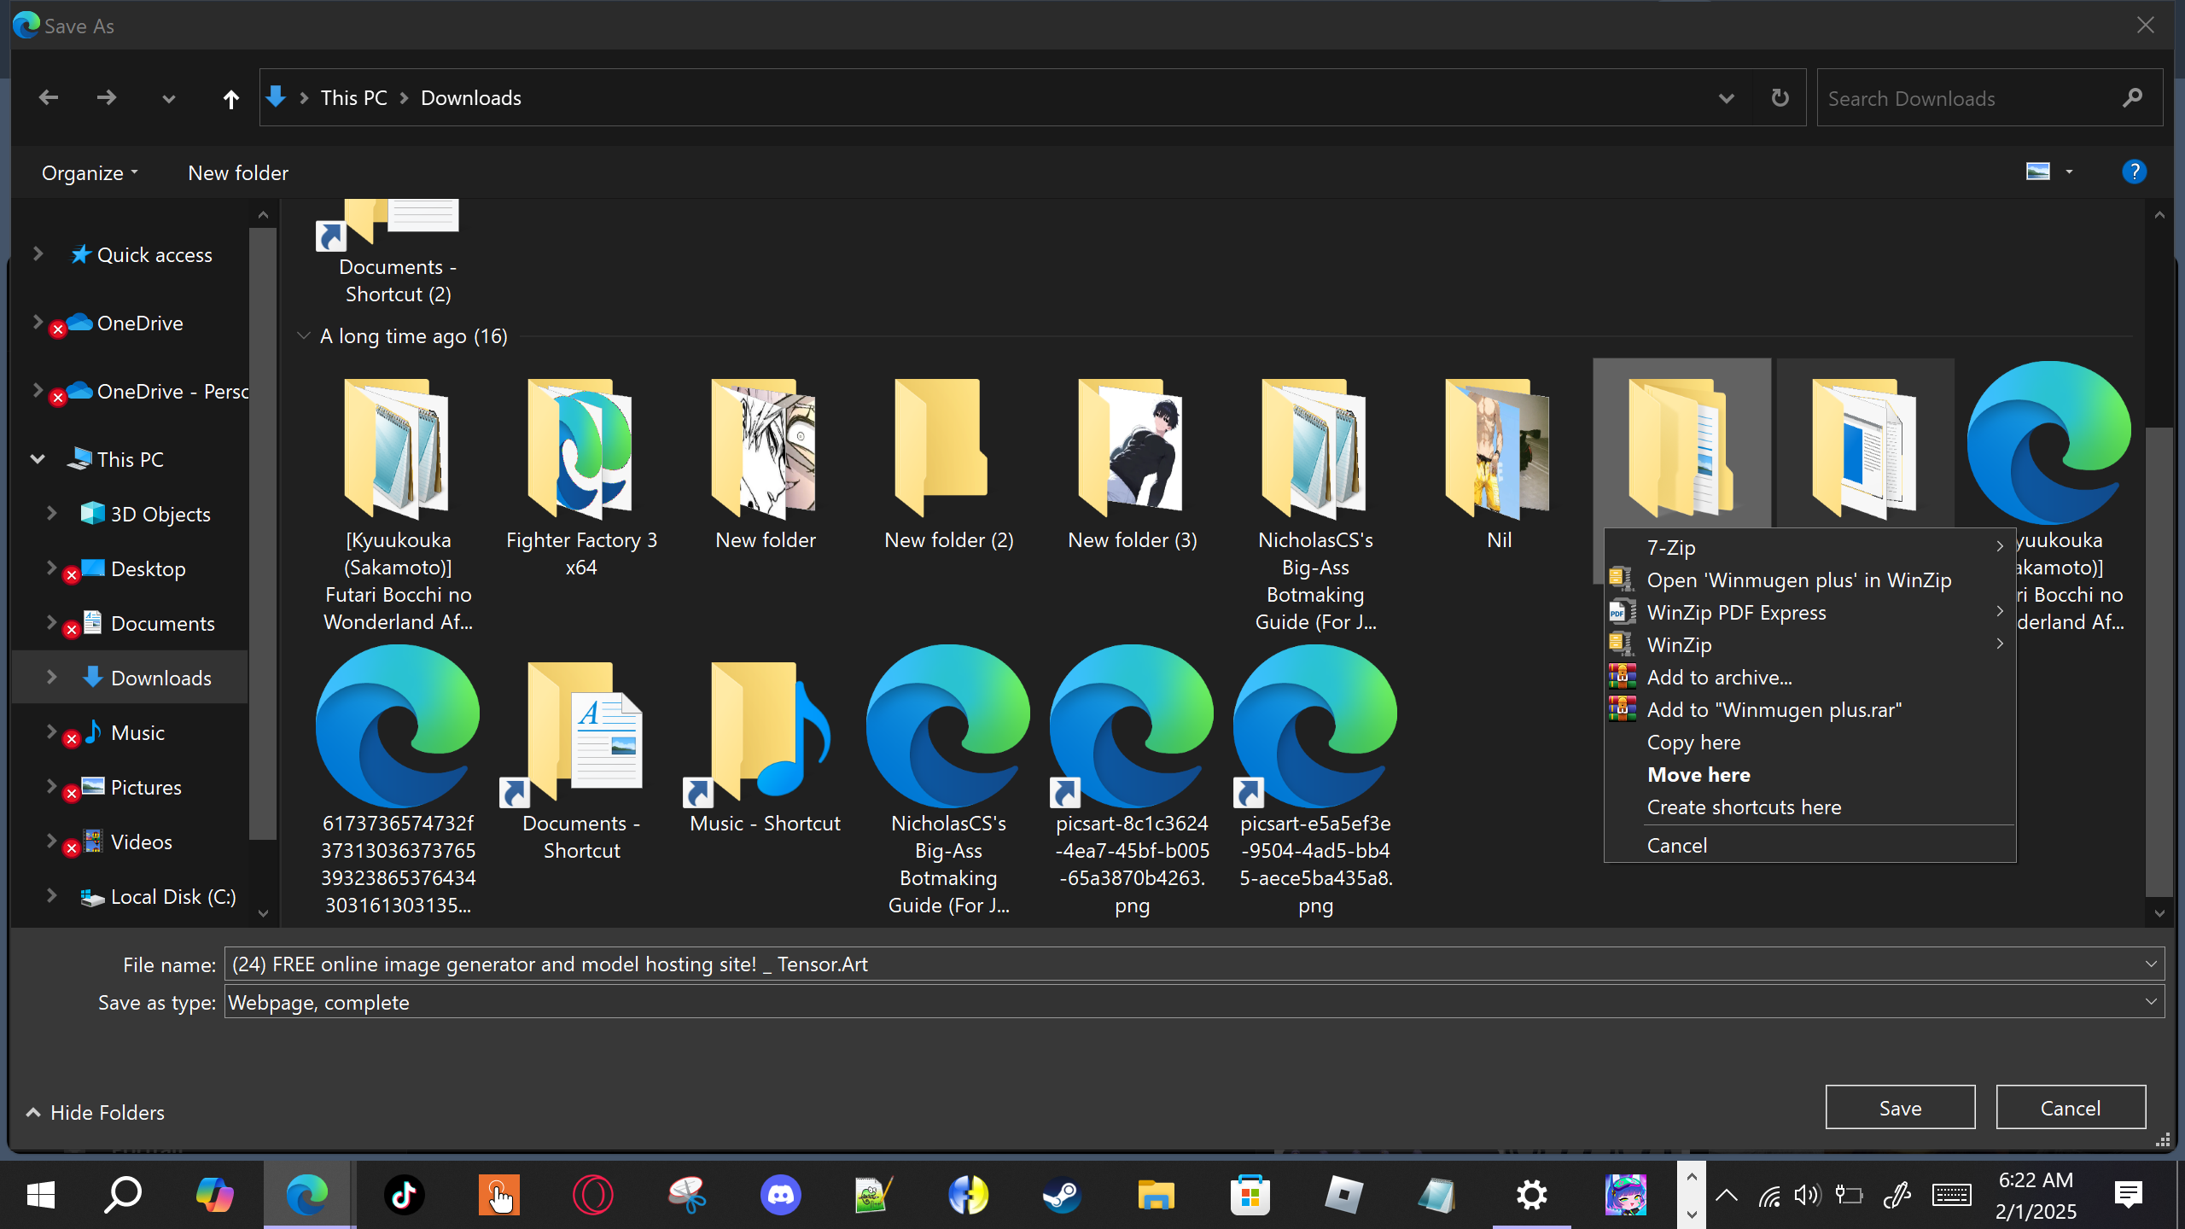Open the Organize dropdown menu
This screenshot has width=2185, height=1229.
coord(89,173)
